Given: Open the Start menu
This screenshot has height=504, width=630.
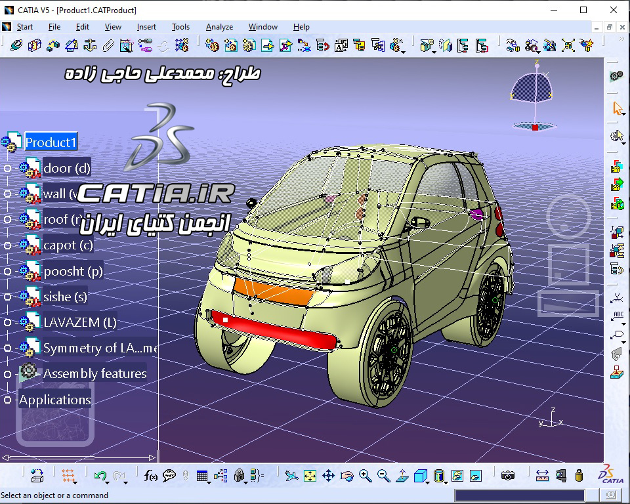Looking at the screenshot, I should [24, 27].
